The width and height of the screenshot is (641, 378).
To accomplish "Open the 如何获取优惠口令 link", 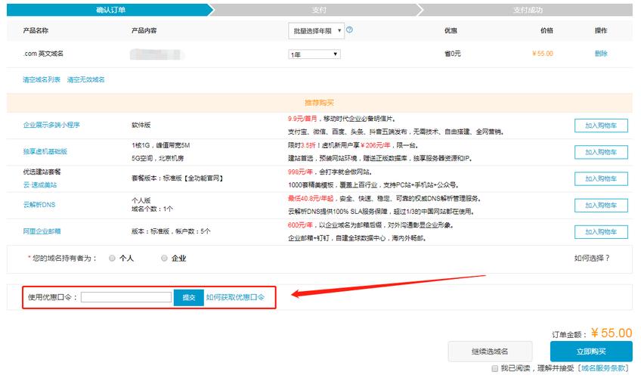I will click(235, 297).
